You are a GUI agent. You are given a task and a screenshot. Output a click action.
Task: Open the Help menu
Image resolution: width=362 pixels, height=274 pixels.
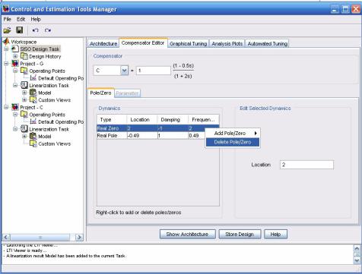point(36,19)
